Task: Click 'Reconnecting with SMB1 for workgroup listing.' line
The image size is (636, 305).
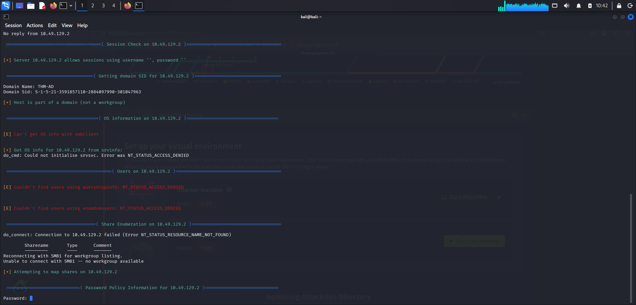Action: pyautogui.click(x=63, y=256)
